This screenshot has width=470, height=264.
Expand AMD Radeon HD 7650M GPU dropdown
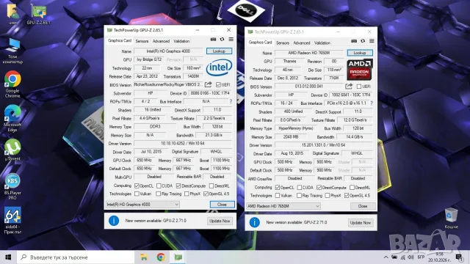point(283,206)
